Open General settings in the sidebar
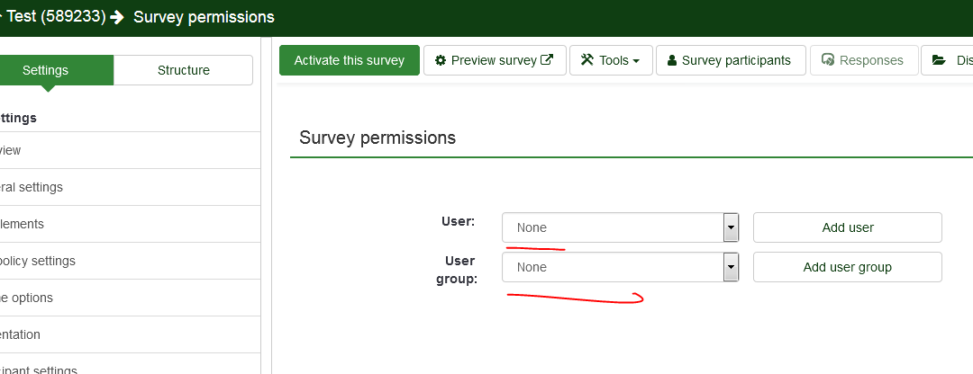The image size is (973, 374). [x=32, y=187]
